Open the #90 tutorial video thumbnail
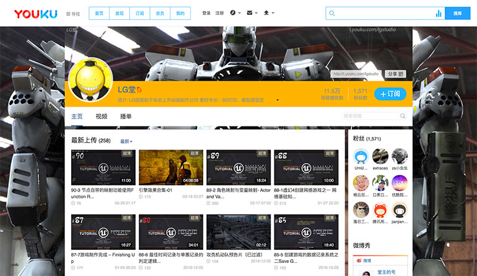Viewport: 477px width, 276px height. click(x=103, y=167)
